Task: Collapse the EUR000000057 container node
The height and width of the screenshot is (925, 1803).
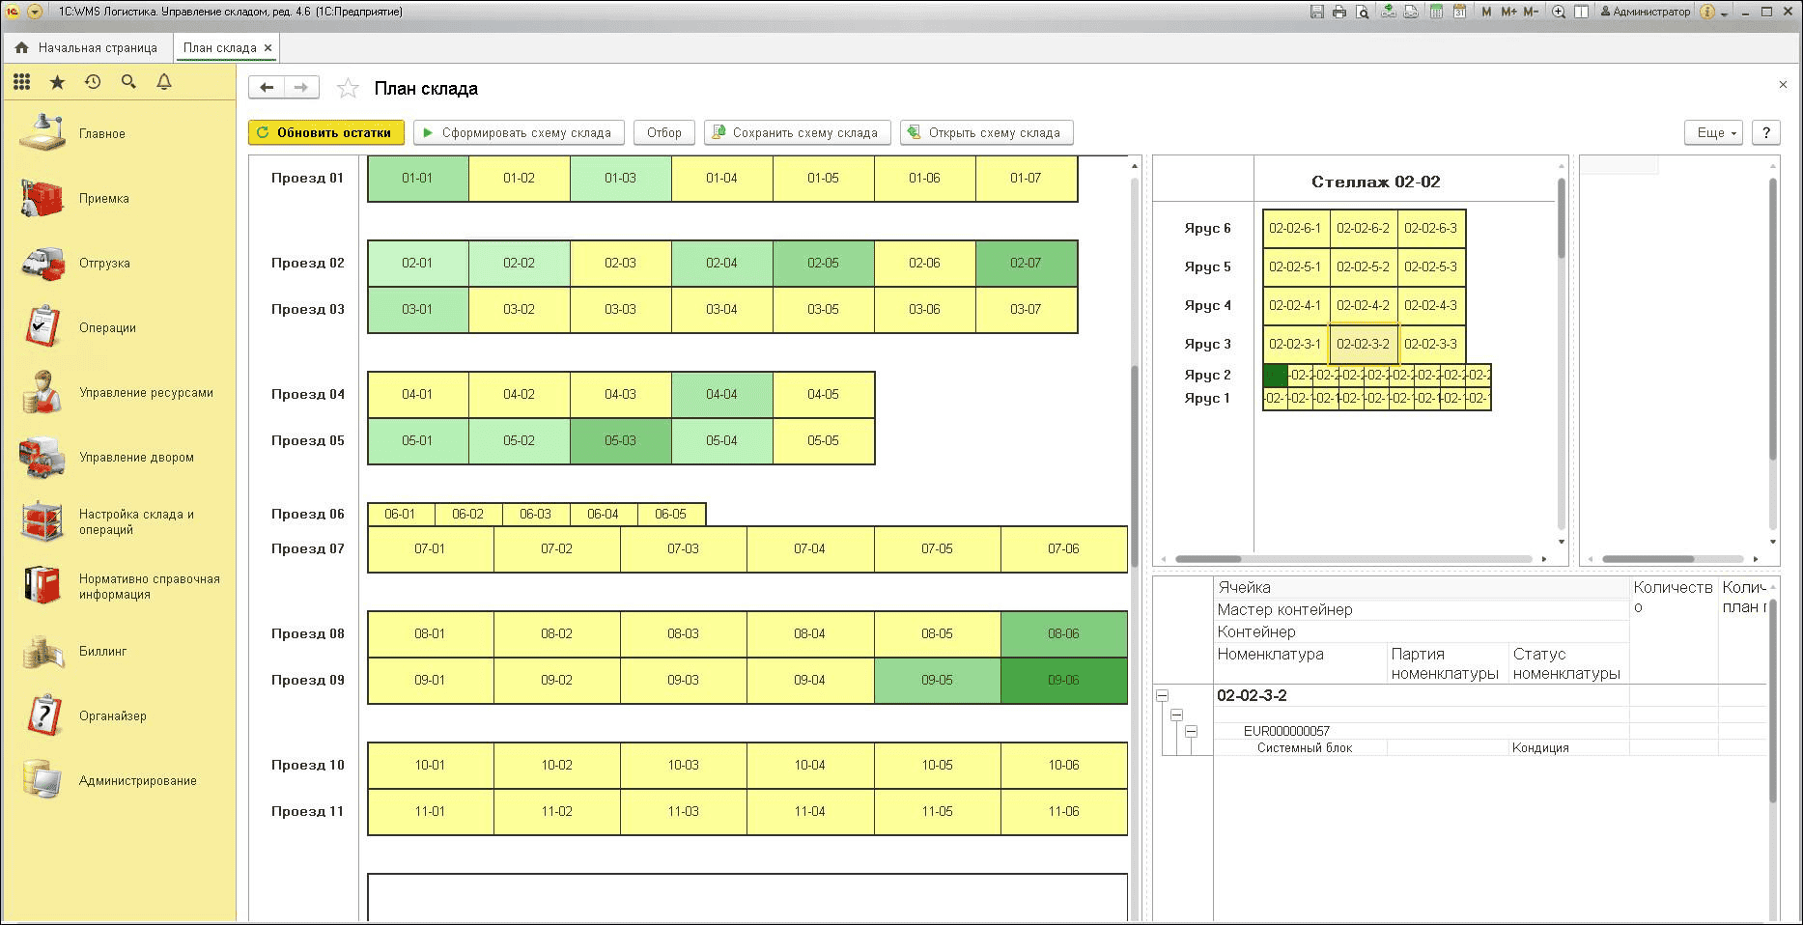Action: click(1191, 732)
